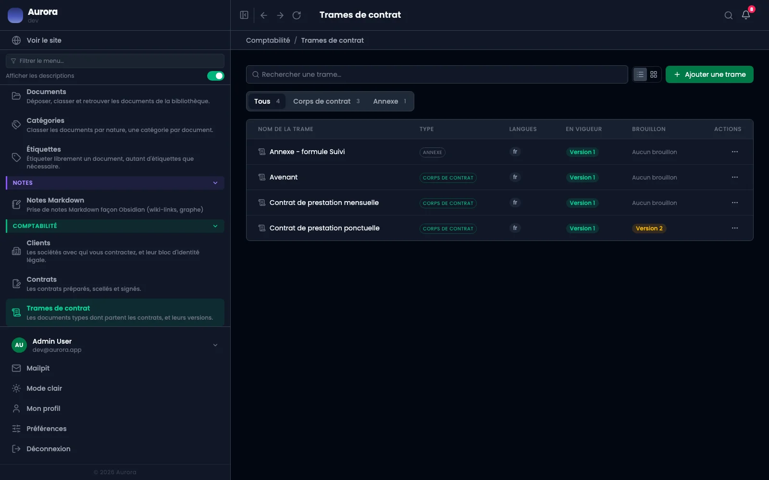
Task: Select the Corps de contrat tab
Action: [326, 101]
